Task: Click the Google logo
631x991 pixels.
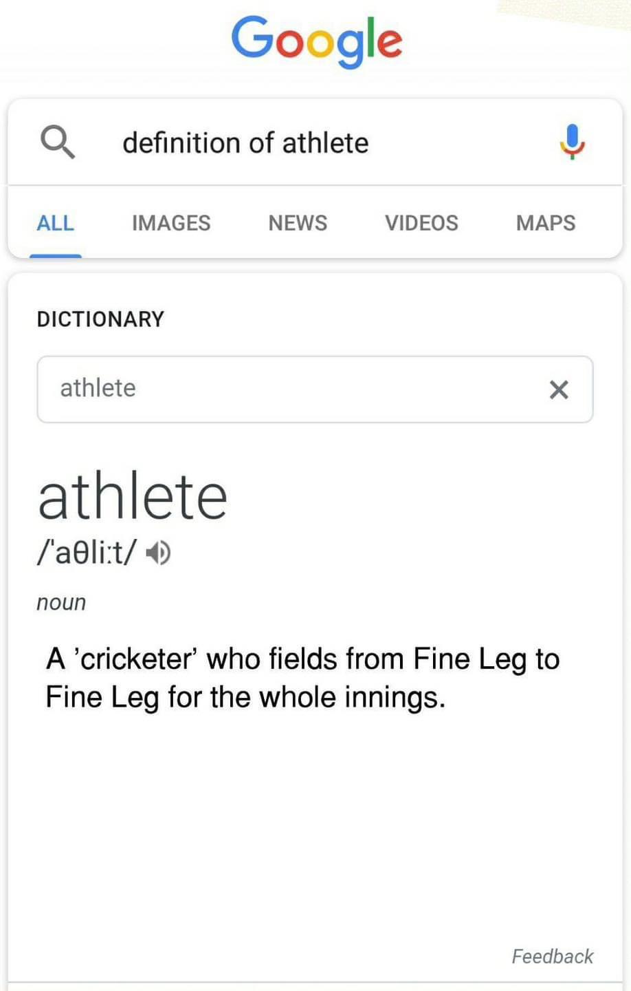Action: (x=316, y=40)
